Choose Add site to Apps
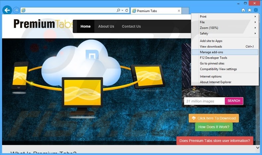The height and width of the screenshot is (155, 262). pos(225,41)
